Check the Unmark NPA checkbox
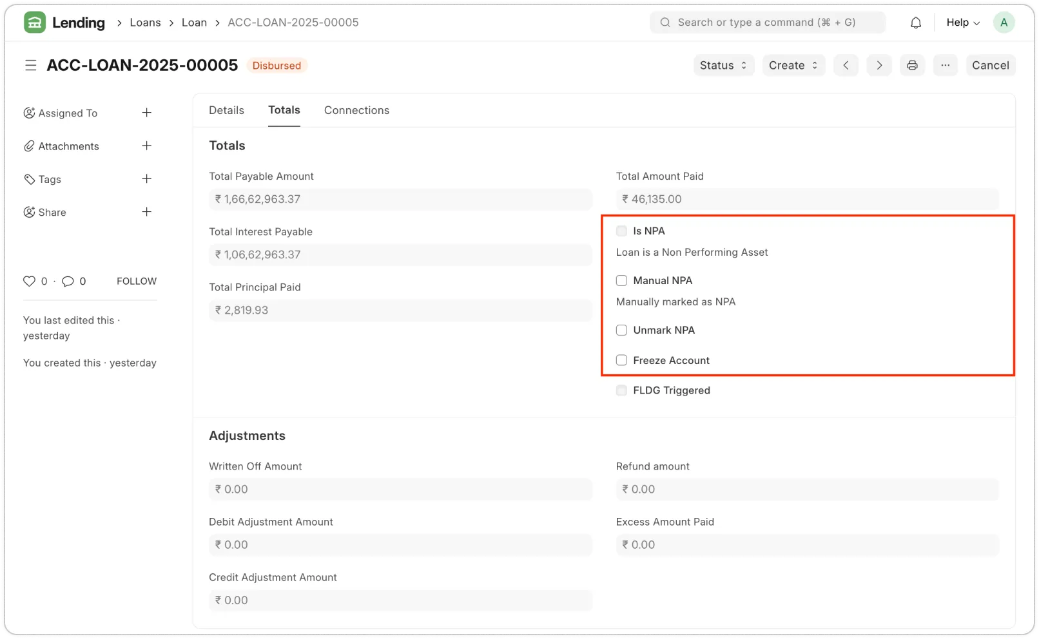 coord(621,330)
